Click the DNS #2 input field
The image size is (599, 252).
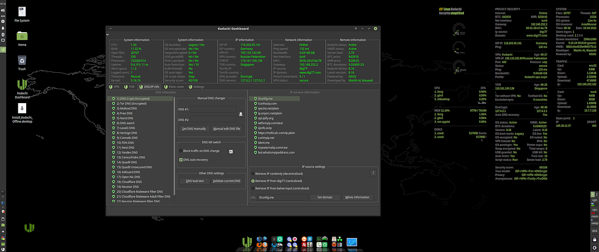(213, 119)
